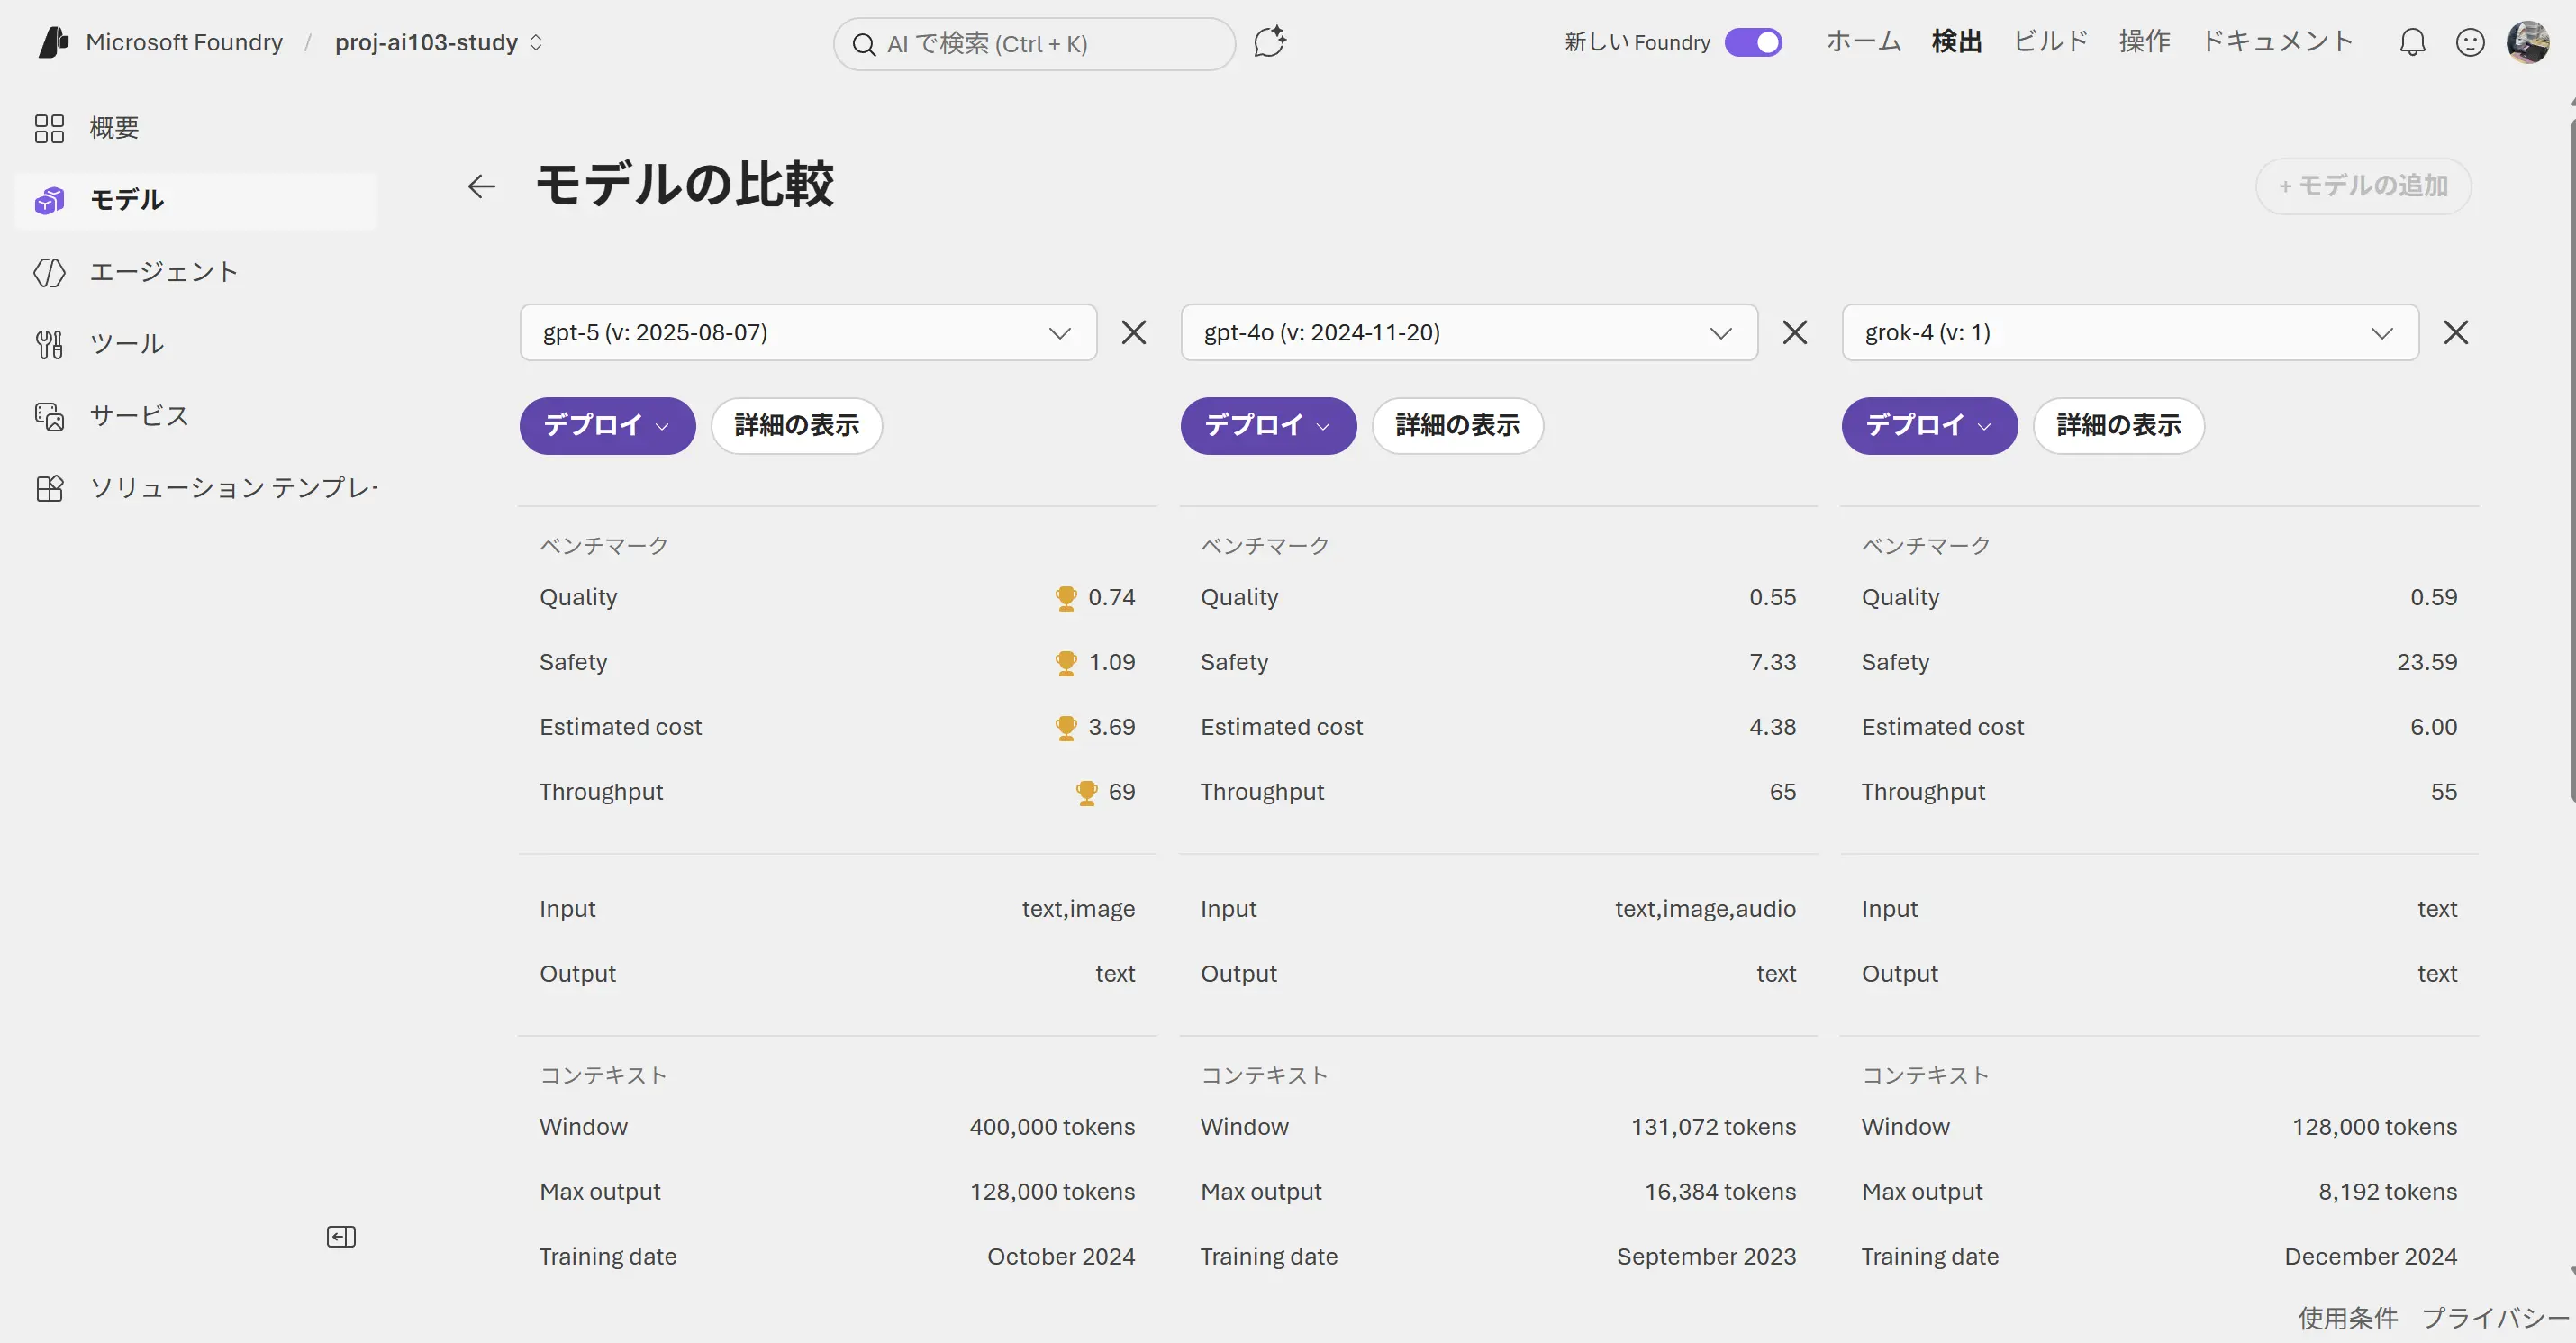
Task: Click the user profile avatar
Action: [x=2527, y=42]
